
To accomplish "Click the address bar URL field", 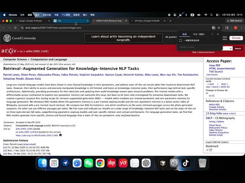I will [116, 28].
